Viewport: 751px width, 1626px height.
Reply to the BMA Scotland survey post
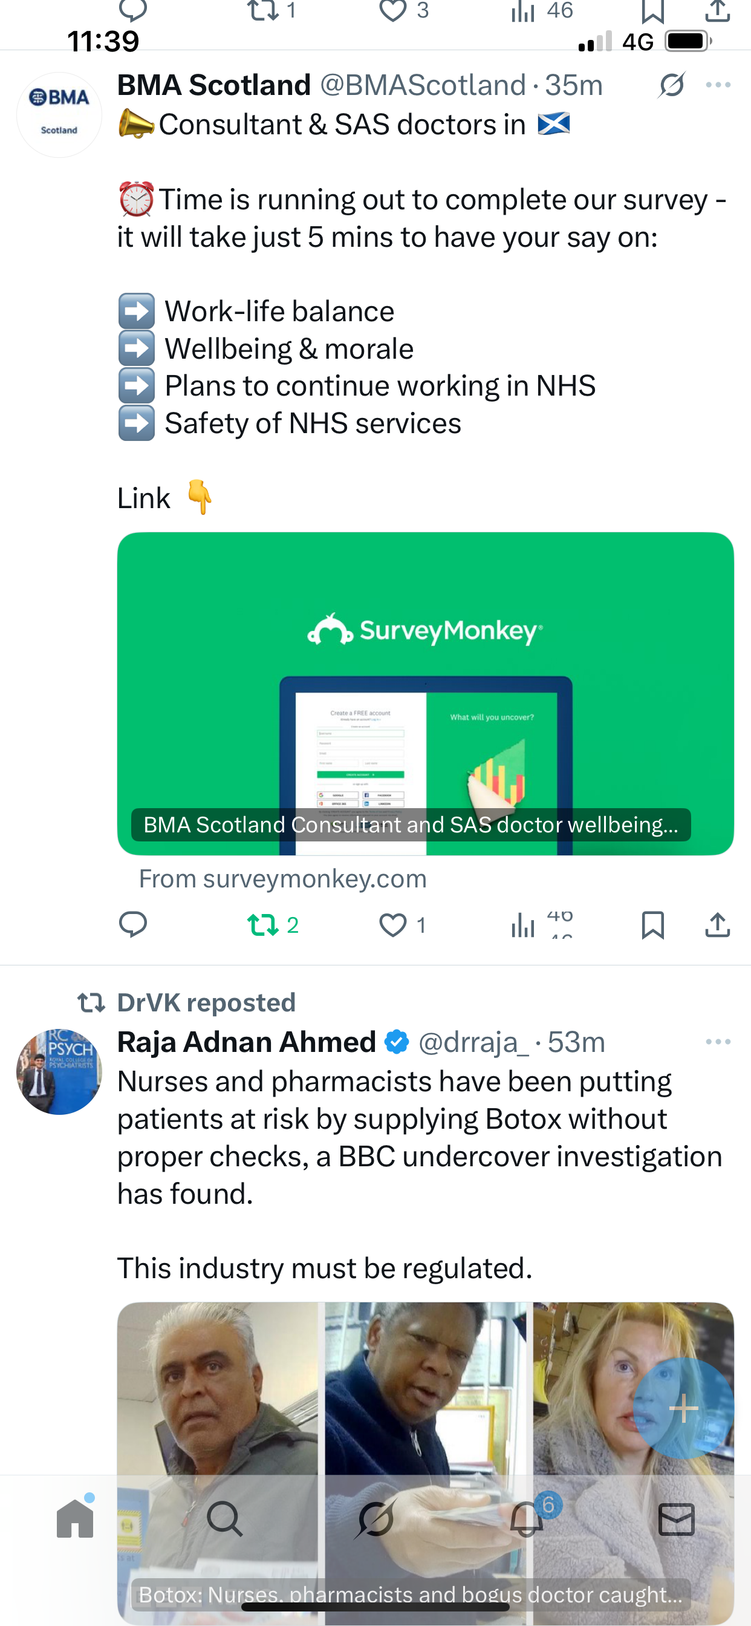[x=132, y=925]
